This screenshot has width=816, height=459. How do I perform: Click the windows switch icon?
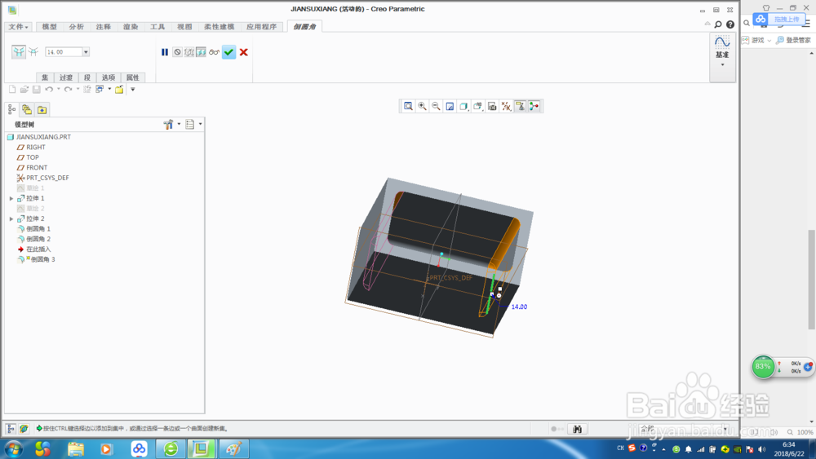(100, 90)
